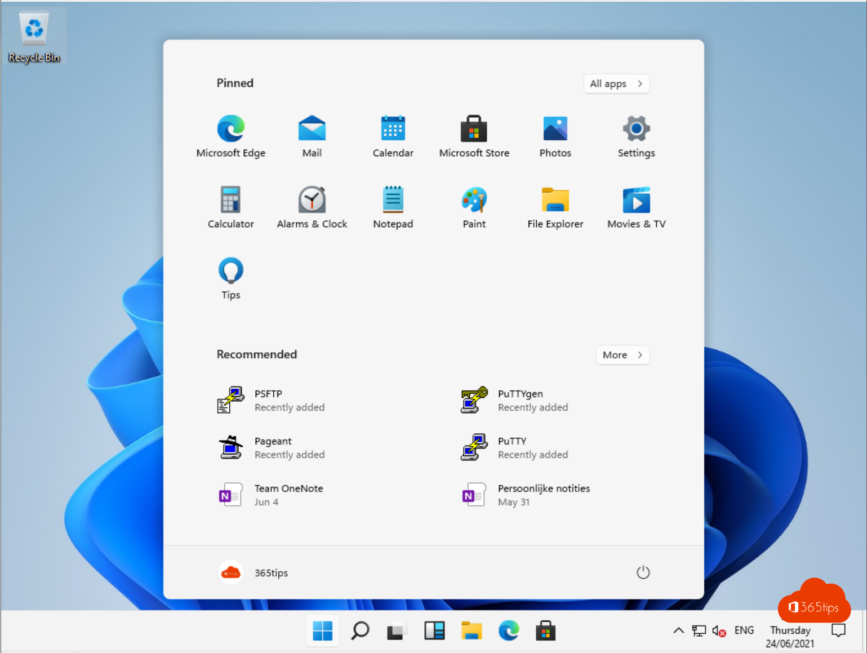The height and width of the screenshot is (653, 867).
Task: Start the Paint application
Action: [x=474, y=206]
